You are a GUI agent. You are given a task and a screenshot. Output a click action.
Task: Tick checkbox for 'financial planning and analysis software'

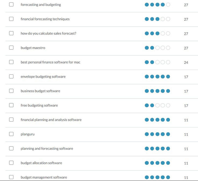(11, 119)
